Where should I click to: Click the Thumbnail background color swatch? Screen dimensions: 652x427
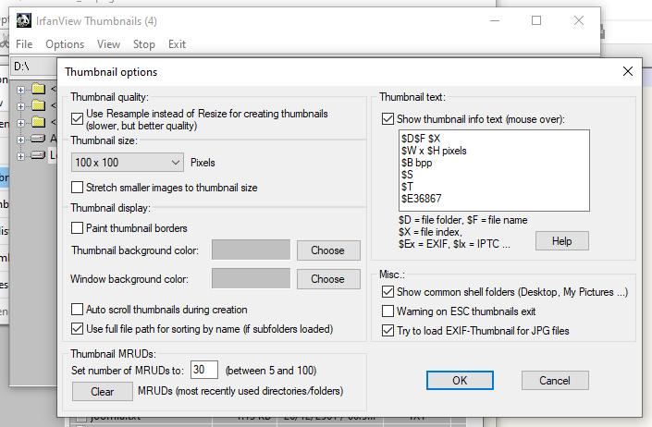(x=251, y=250)
